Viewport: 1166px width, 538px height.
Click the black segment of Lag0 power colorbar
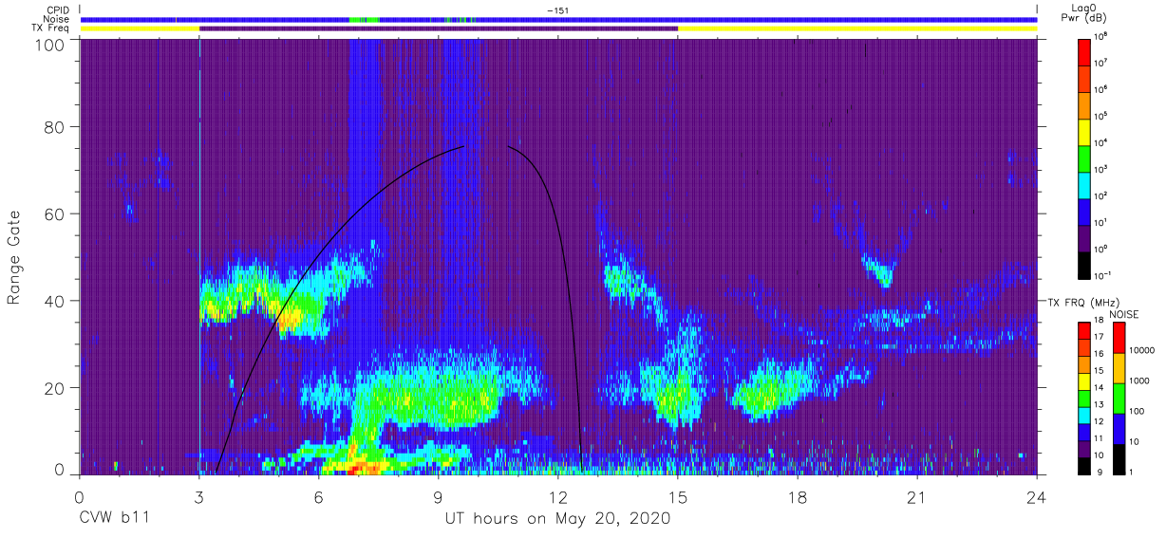coord(1084,264)
